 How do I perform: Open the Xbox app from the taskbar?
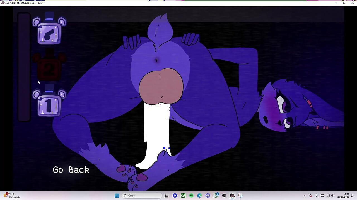[x=183, y=195]
